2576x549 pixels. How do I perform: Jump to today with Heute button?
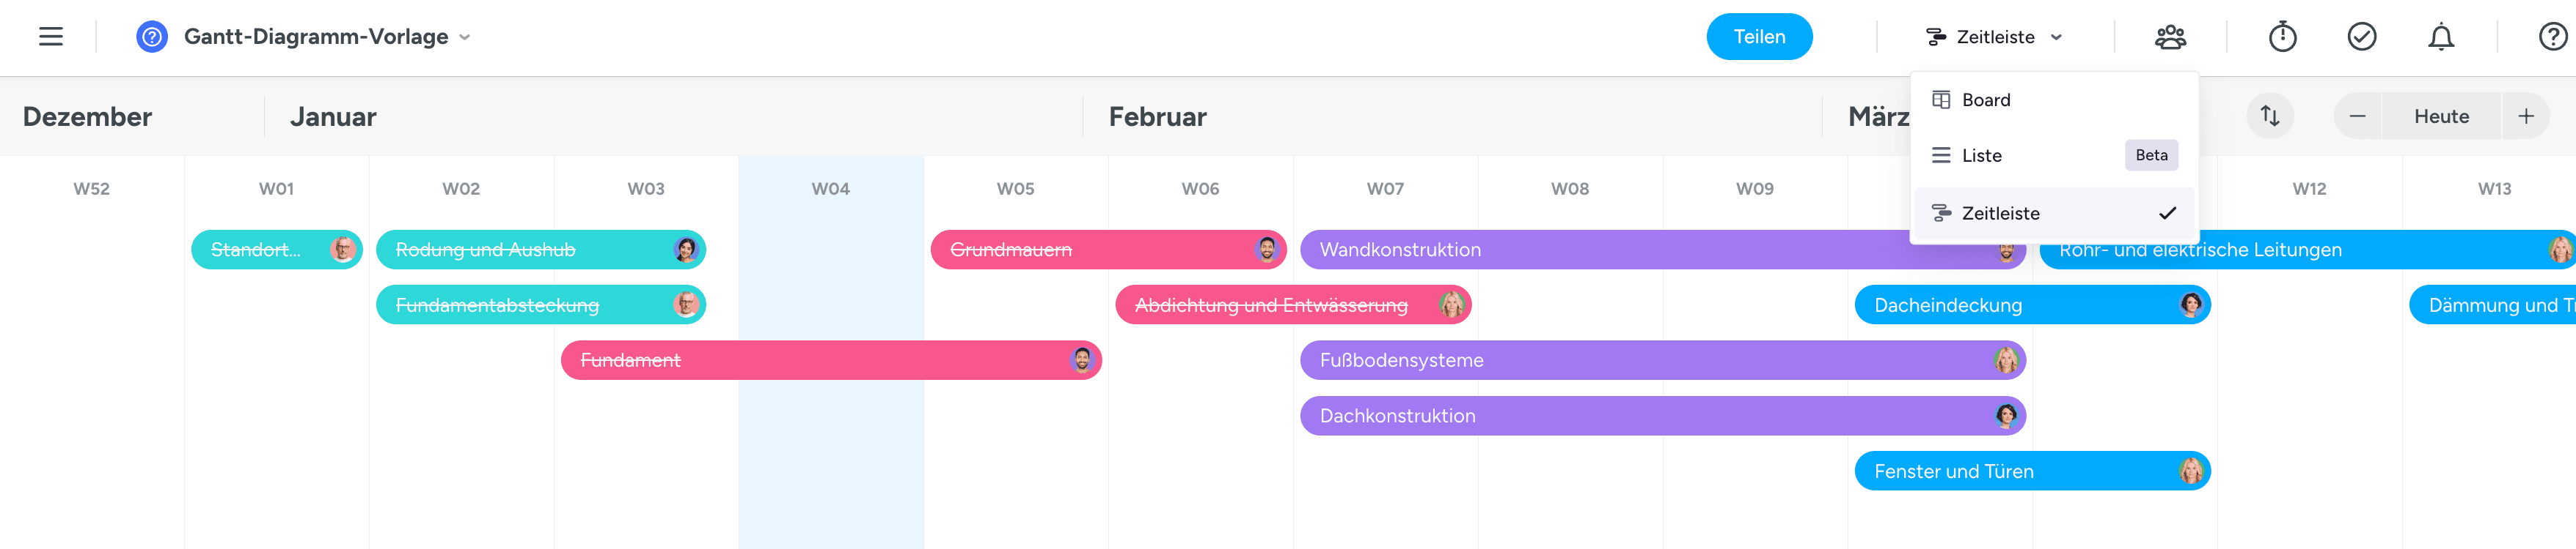pyautogui.click(x=2441, y=116)
